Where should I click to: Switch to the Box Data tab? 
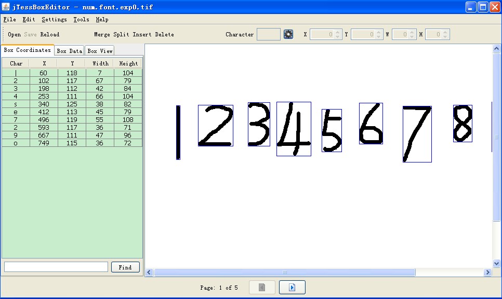tap(69, 51)
